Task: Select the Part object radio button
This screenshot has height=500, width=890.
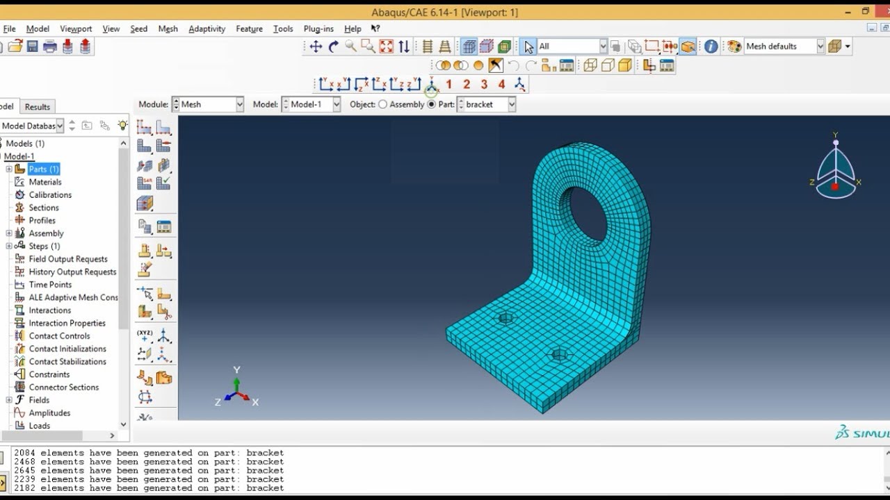Action: (x=431, y=104)
